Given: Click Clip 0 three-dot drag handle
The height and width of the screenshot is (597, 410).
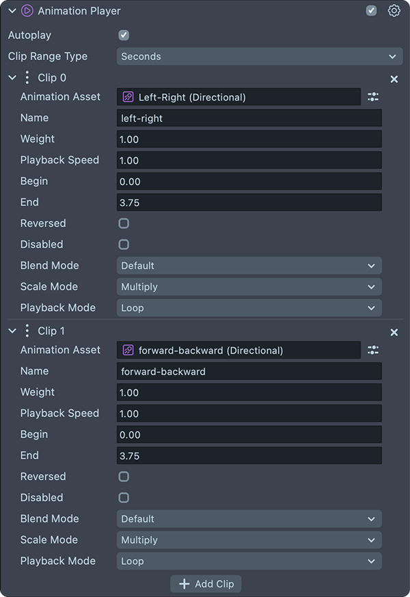Looking at the screenshot, I should 27,78.
